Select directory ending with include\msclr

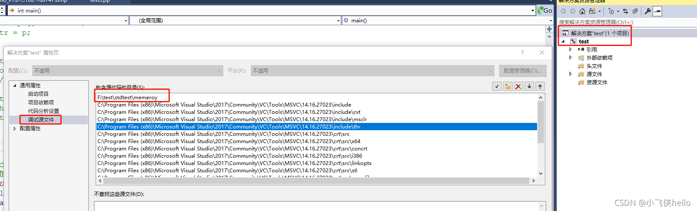pyautogui.click(x=317, y=119)
